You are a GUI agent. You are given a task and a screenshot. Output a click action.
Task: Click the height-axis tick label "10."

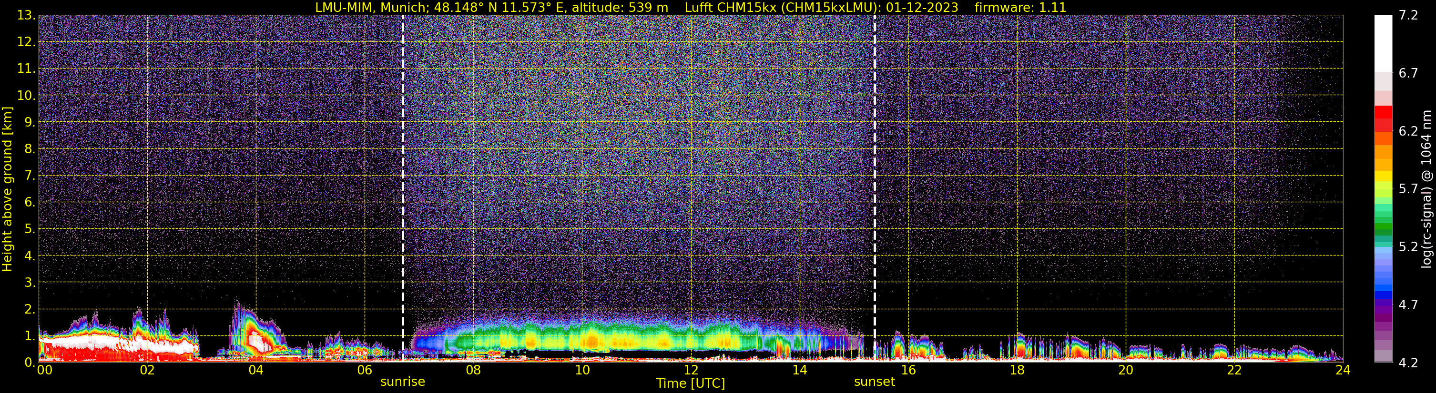click(x=26, y=95)
